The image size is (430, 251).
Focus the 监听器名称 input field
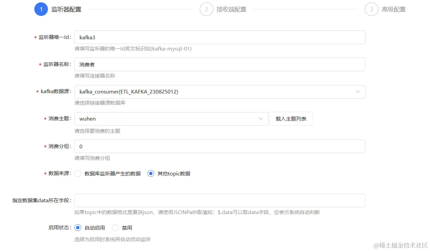[220, 64]
